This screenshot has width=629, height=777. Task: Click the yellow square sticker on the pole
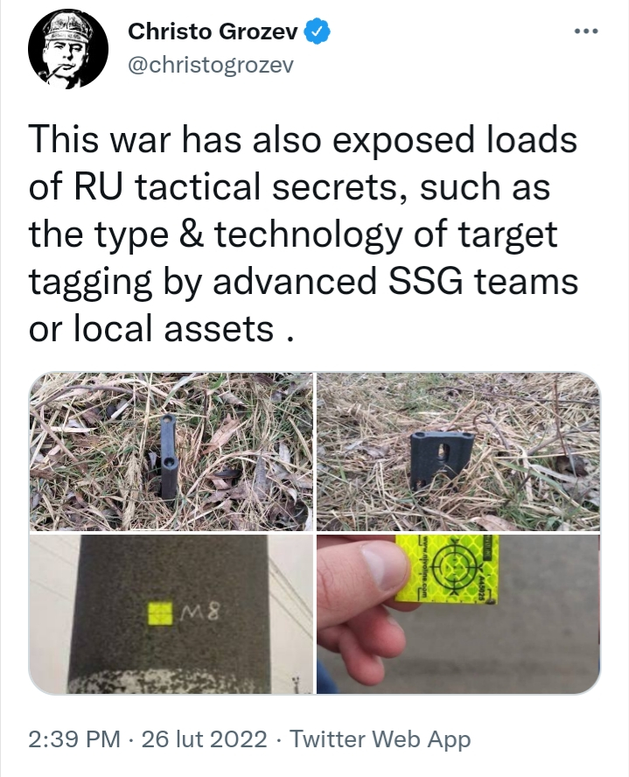pos(160,613)
